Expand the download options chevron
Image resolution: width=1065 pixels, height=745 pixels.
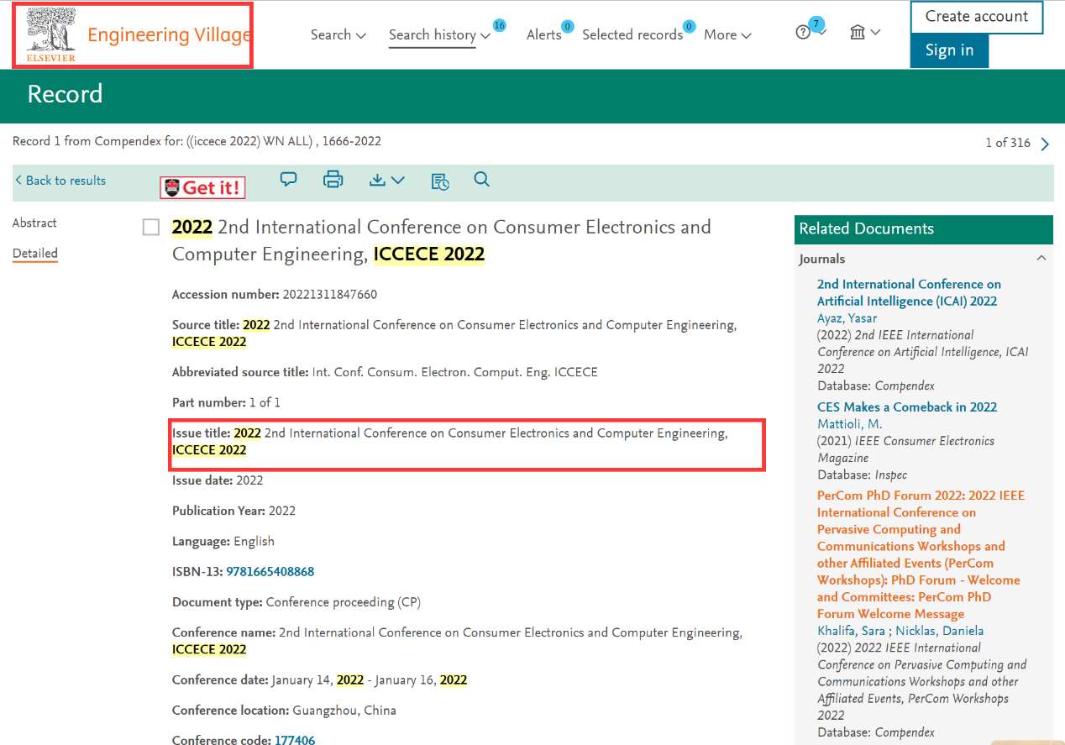(398, 180)
